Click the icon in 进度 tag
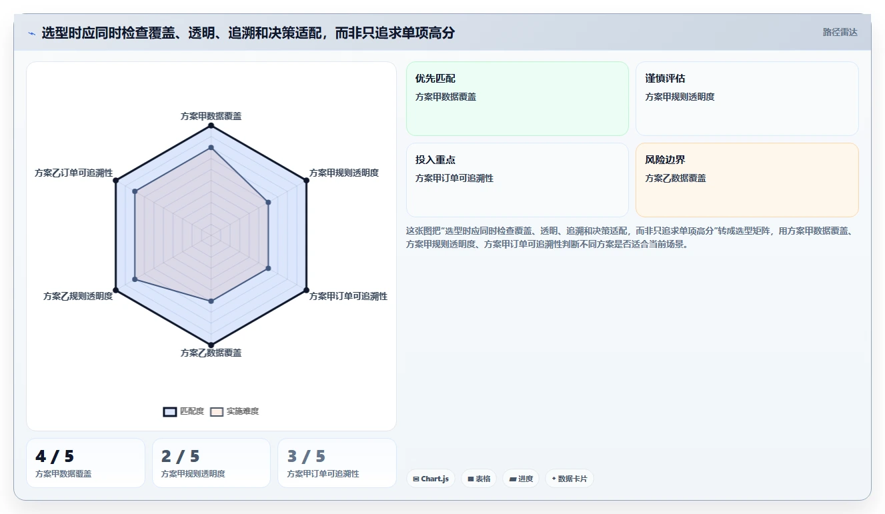 (x=513, y=479)
